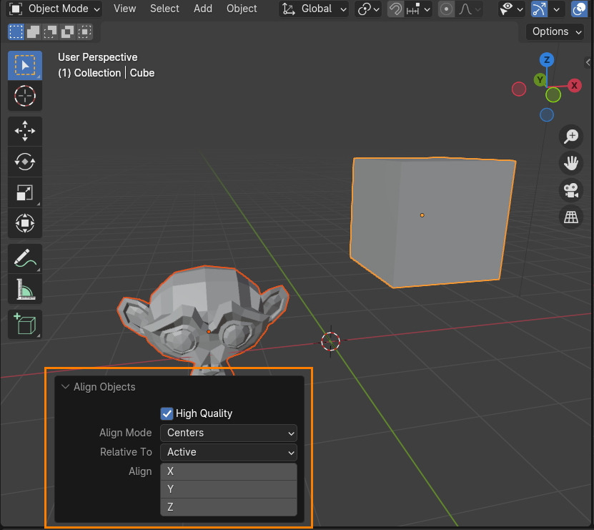594x530 pixels.
Task: Toggle the show gizmo button
Action: 539,9
